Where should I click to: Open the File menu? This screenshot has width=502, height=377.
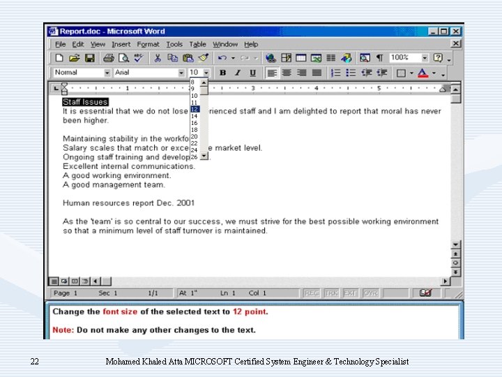click(60, 44)
